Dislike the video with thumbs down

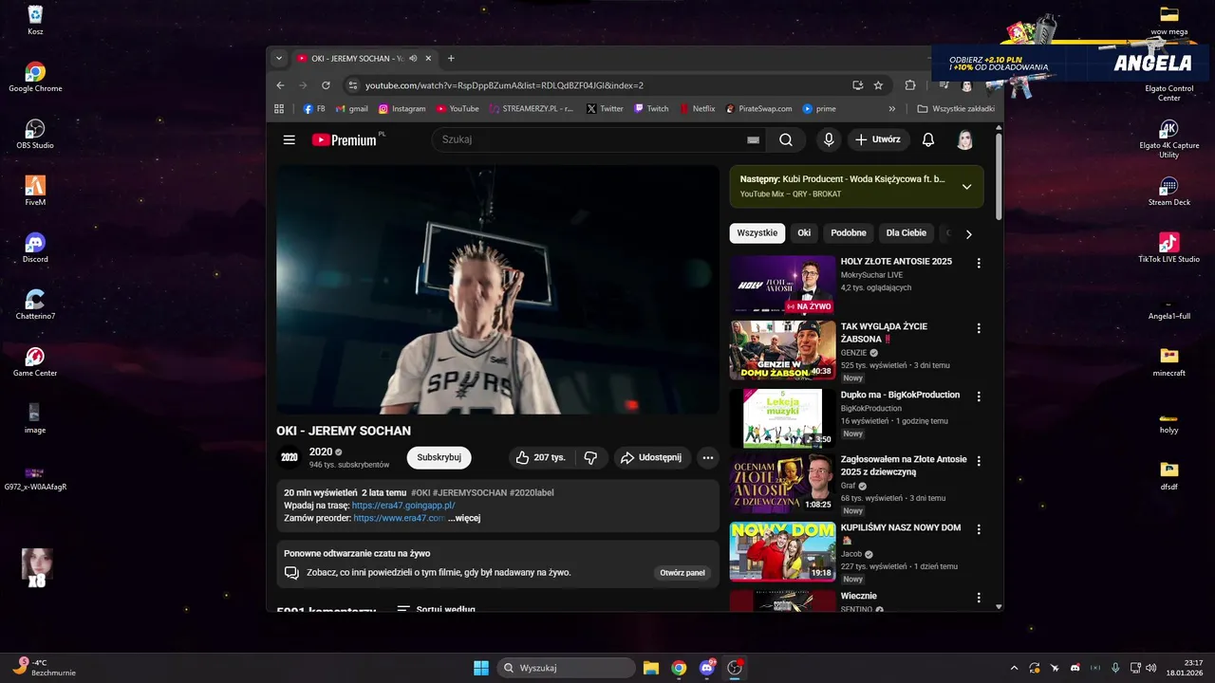click(x=590, y=457)
